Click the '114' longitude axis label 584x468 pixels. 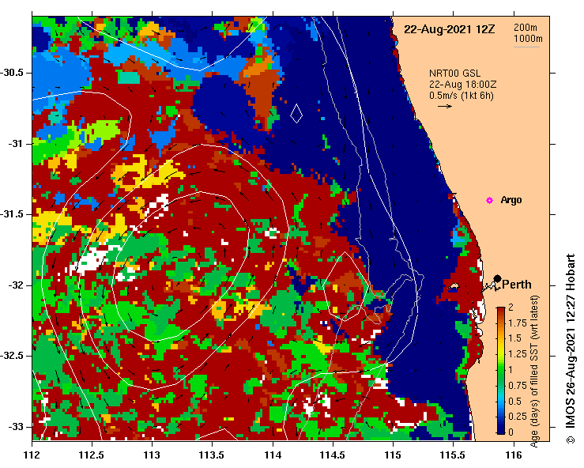pos(273,455)
